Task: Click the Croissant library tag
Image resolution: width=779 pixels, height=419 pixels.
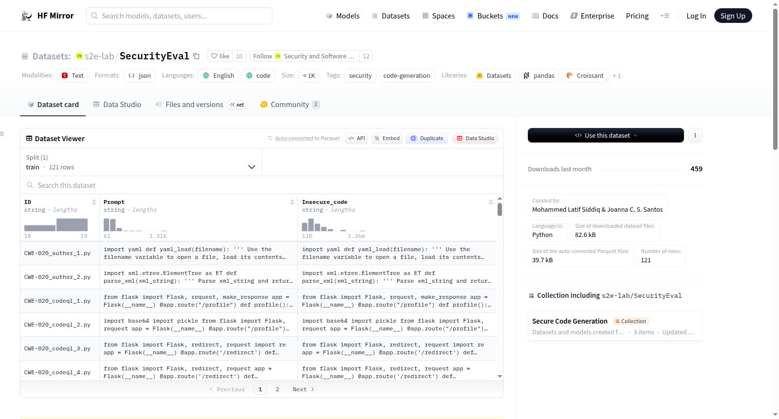Action: (x=585, y=75)
